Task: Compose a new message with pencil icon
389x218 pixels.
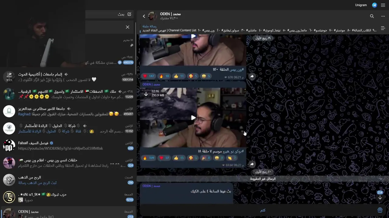Action: click(129, 14)
